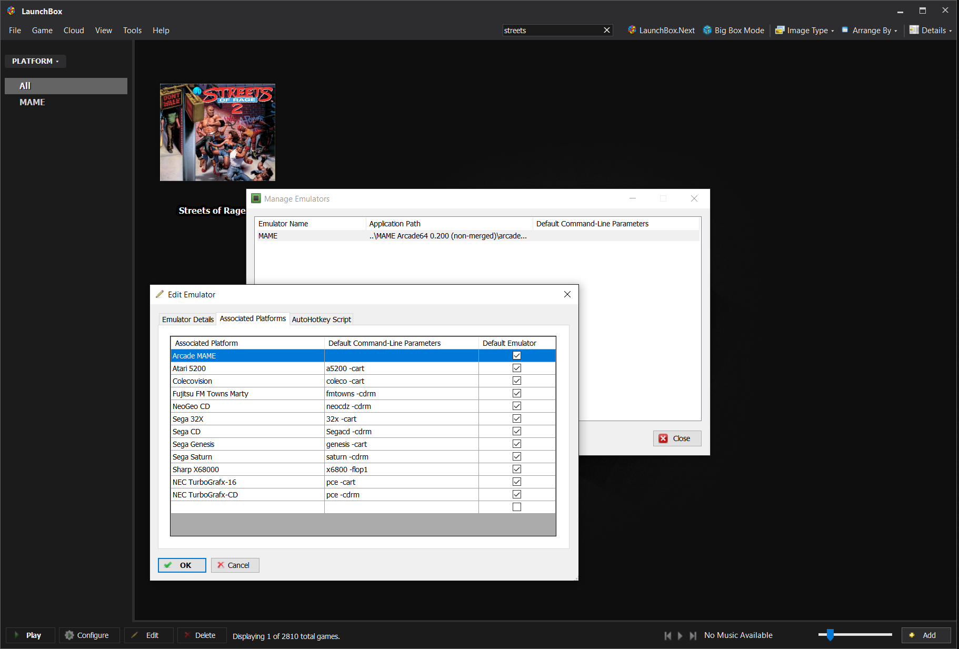Screen dimensions: 959x649
Task: Toggle Default Emulator for Sega CD
Action: click(x=517, y=432)
